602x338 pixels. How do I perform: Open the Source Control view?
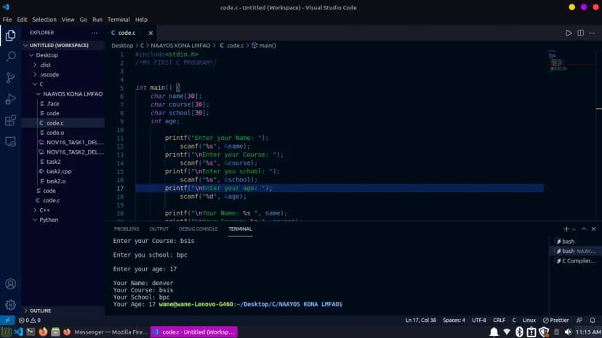[x=11, y=78]
